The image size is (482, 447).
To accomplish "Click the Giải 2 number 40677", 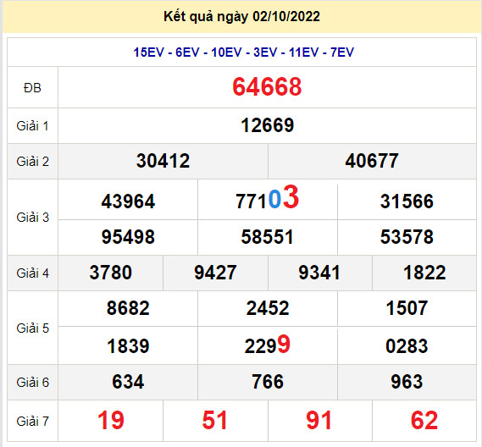I will (x=372, y=161).
